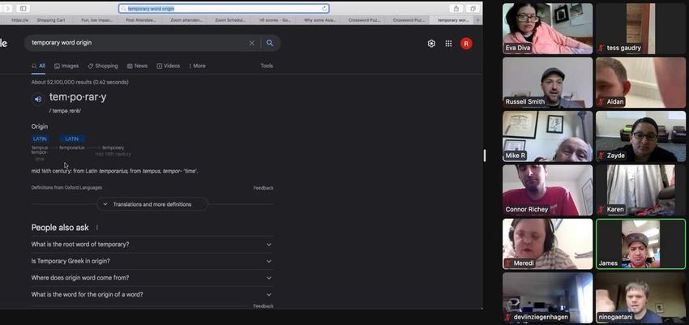The image size is (689, 325).
Task: Open the Zoom Schedul... browser tab
Action: click(230, 20)
